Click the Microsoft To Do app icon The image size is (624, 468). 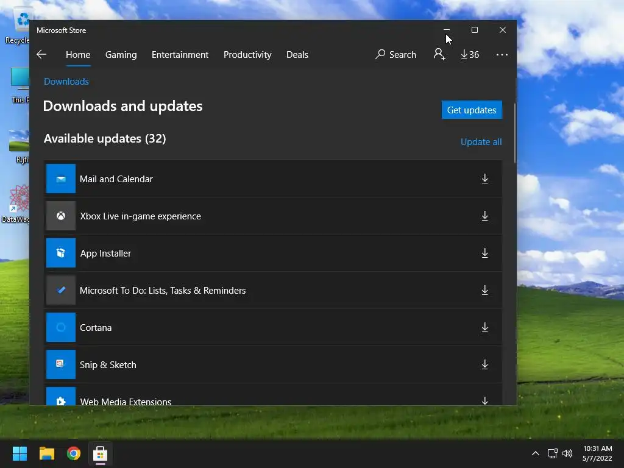[x=61, y=290]
